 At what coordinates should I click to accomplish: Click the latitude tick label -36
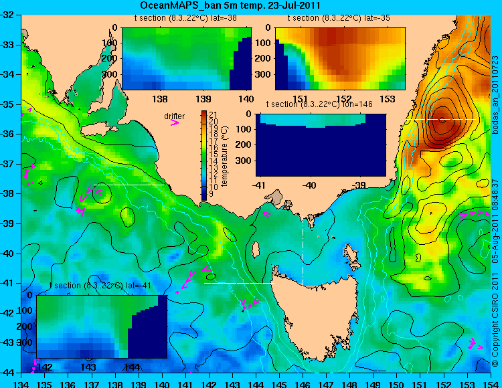tap(7, 134)
